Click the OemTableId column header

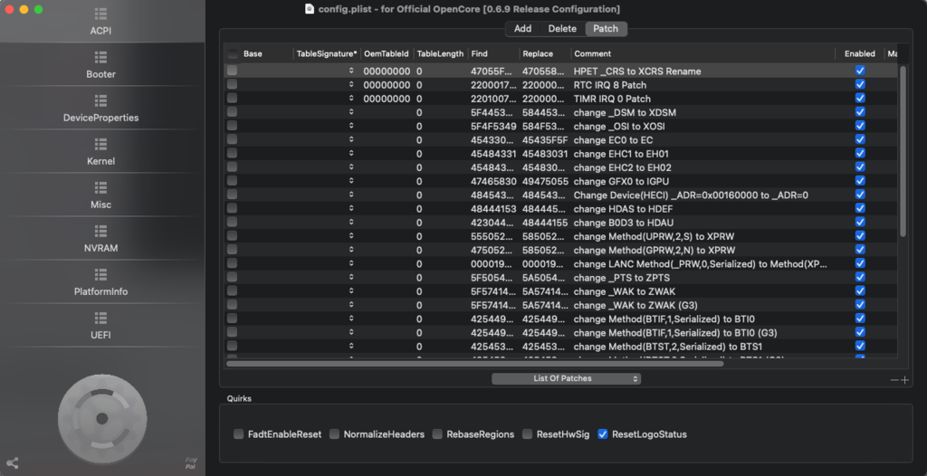pyautogui.click(x=386, y=53)
